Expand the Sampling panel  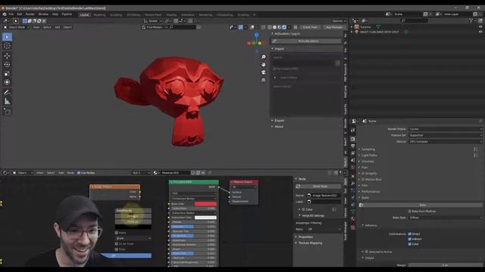pos(368,150)
